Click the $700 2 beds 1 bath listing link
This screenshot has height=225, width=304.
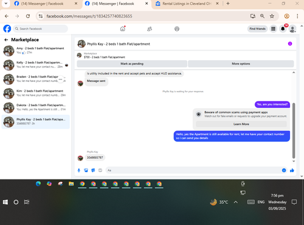pos(105,57)
